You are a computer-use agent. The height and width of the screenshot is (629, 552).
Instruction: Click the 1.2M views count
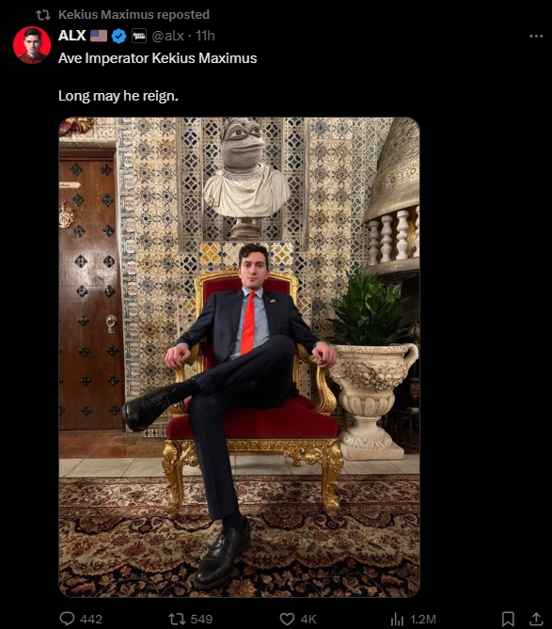(423, 619)
